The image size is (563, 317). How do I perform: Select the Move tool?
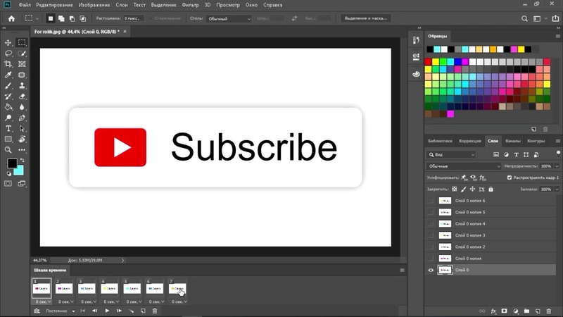click(x=8, y=43)
